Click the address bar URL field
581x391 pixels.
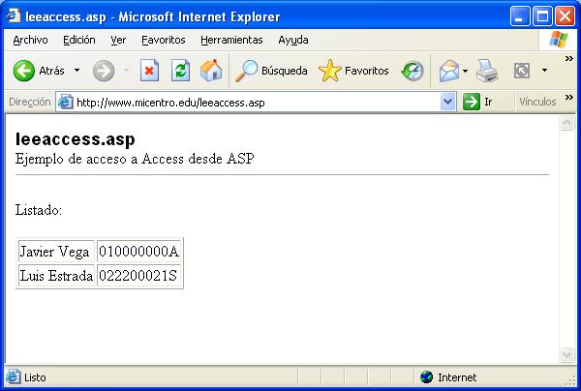pos(252,102)
